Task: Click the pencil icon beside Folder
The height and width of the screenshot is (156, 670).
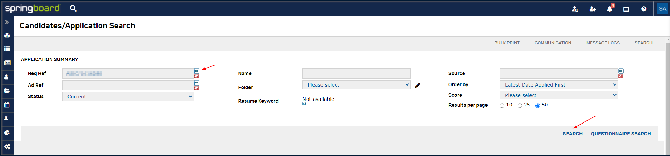Action: pyautogui.click(x=418, y=85)
